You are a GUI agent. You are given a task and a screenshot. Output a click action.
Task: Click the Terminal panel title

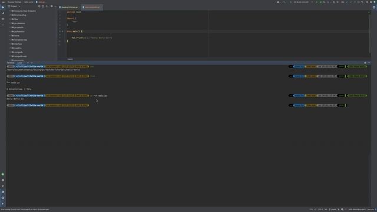(11, 63)
